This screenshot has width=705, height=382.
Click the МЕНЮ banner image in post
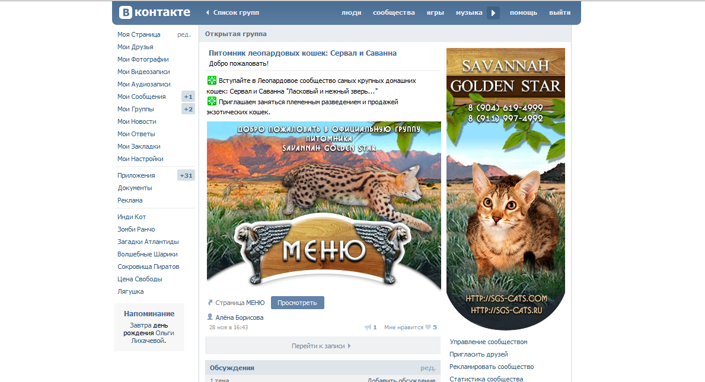[324, 207]
